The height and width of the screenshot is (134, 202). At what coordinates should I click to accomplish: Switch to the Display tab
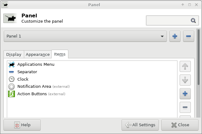[x=14, y=54]
